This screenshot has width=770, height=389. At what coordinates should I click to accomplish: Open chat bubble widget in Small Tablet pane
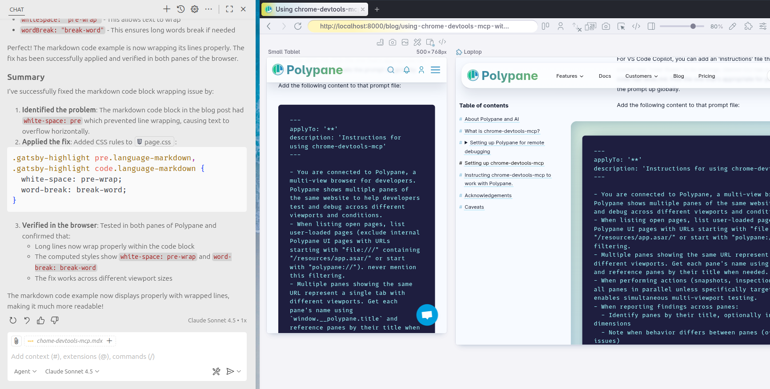(427, 315)
